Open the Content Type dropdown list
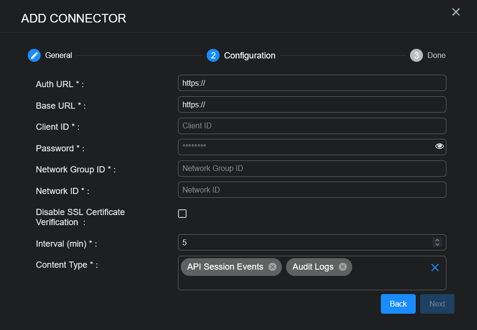Image resolution: width=477 pixels, height=330 pixels. (388, 280)
